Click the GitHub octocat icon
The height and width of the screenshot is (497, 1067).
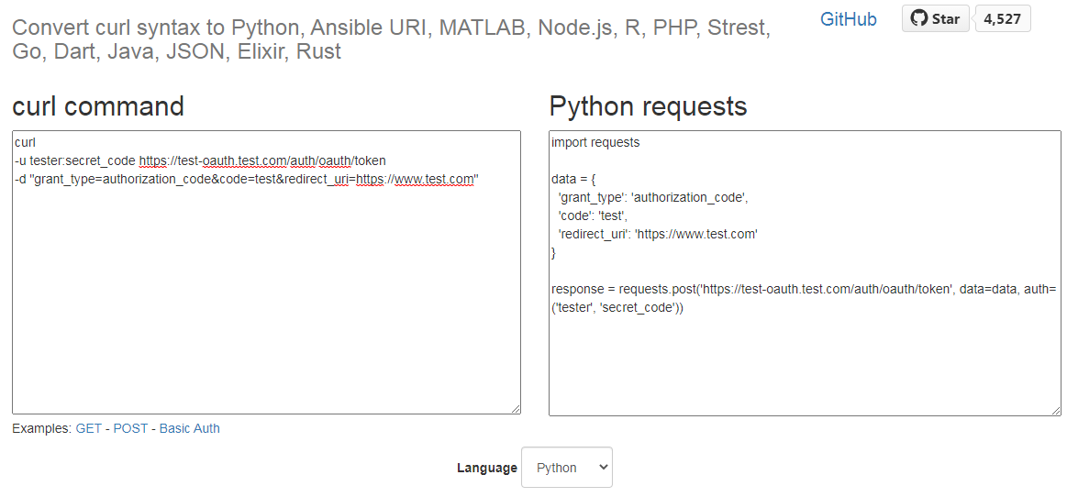click(918, 18)
